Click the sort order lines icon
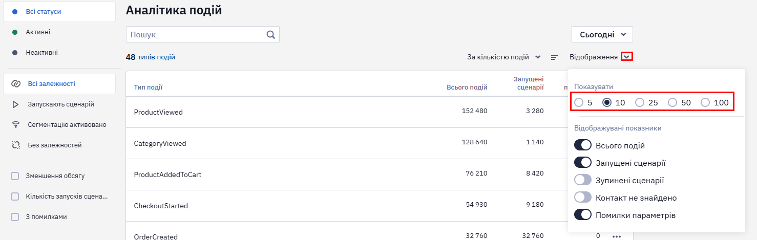The image size is (757, 240). 554,57
